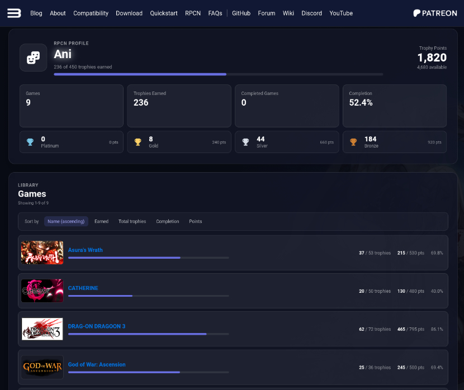Click the '660 pts' Silver points value
Screen dimensions: 464x390
[326, 142]
